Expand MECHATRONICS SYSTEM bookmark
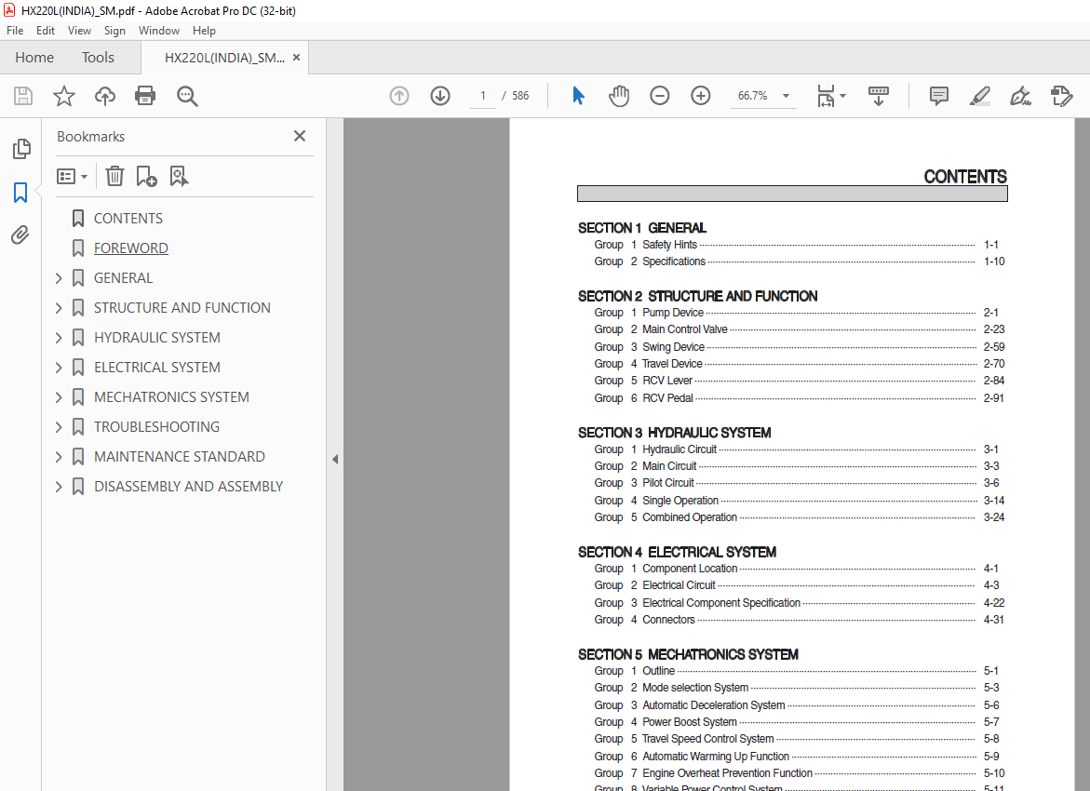The width and height of the screenshot is (1090, 791). click(x=59, y=397)
